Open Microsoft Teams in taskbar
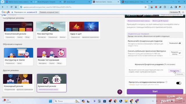The image size is (186, 104). (94, 101)
